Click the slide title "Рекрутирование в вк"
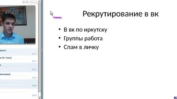177x99 pixels. click(121, 14)
